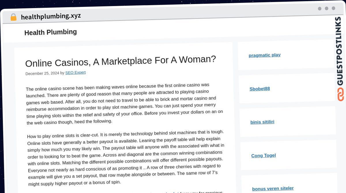Viewport: 346px width, 193px height.
Task: Click the December 25, 2024 post date
Action: click(x=42, y=73)
